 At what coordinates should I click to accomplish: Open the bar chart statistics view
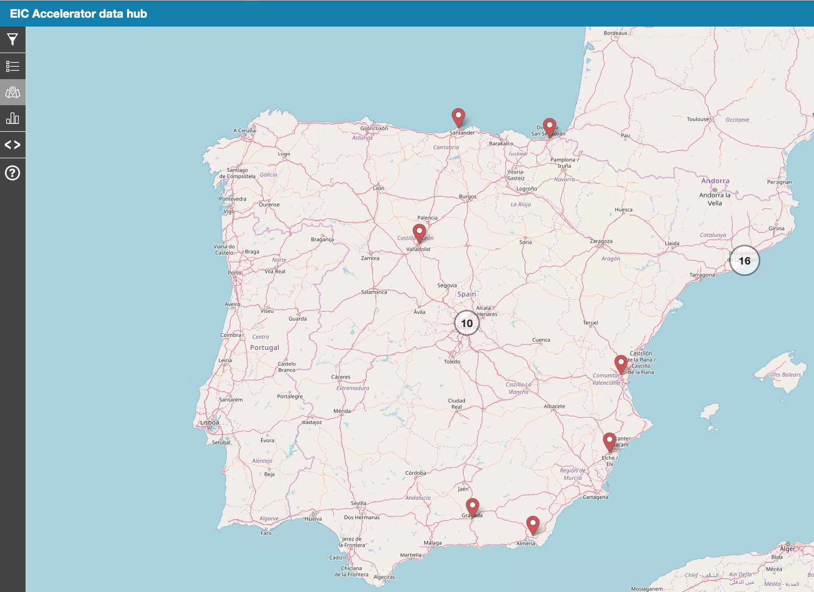pos(13,119)
